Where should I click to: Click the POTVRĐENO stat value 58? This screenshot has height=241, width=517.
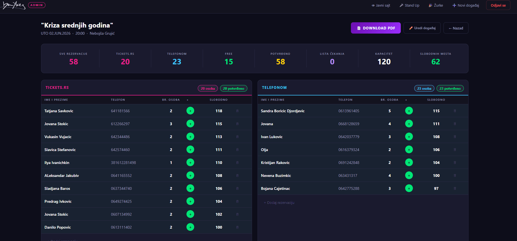[280, 62]
